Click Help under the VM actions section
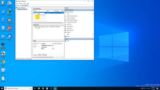The width and height of the screenshot is (160, 90). (x=68, y=41)
